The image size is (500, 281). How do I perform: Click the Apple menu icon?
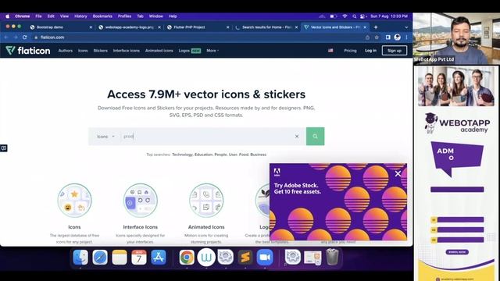tap(7, 16)
